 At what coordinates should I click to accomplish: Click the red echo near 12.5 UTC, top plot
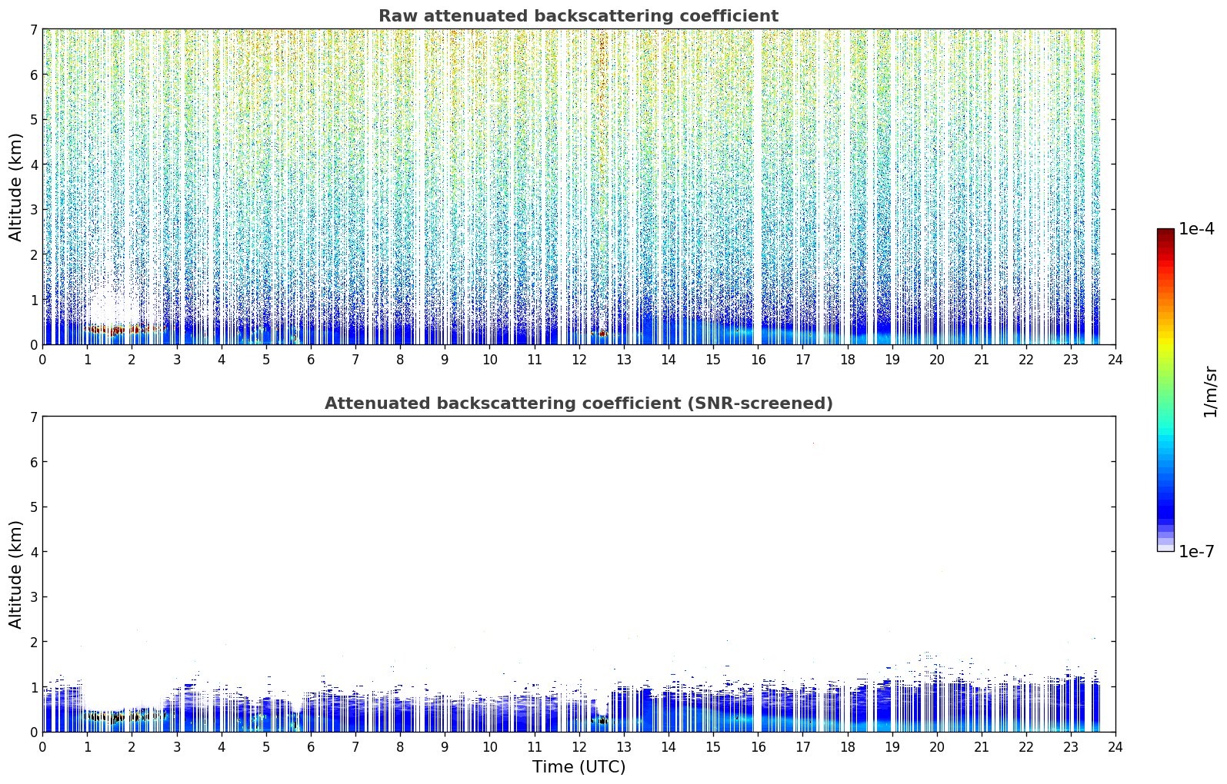[x=600, y=334]
